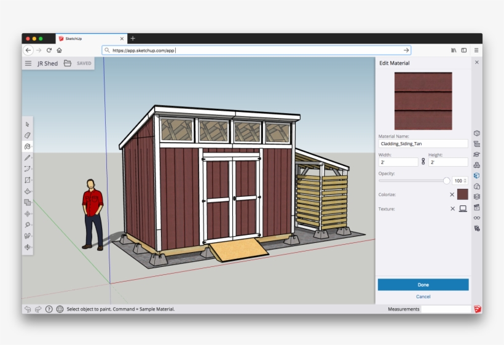Activate the Walk footprints tool

(x=27, y=236)
